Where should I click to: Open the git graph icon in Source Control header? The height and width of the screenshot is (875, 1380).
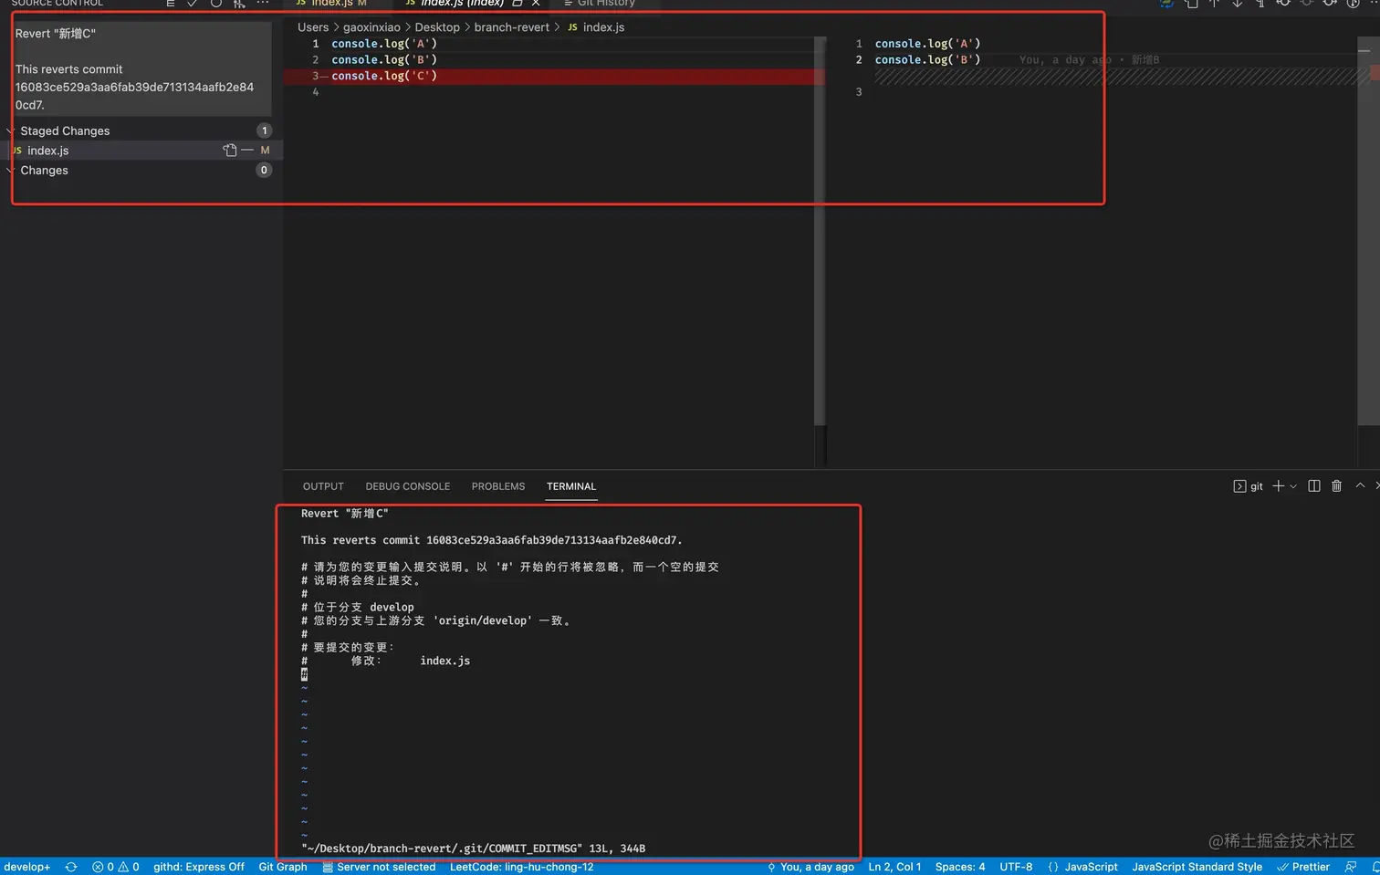click(x=239, y=4)
